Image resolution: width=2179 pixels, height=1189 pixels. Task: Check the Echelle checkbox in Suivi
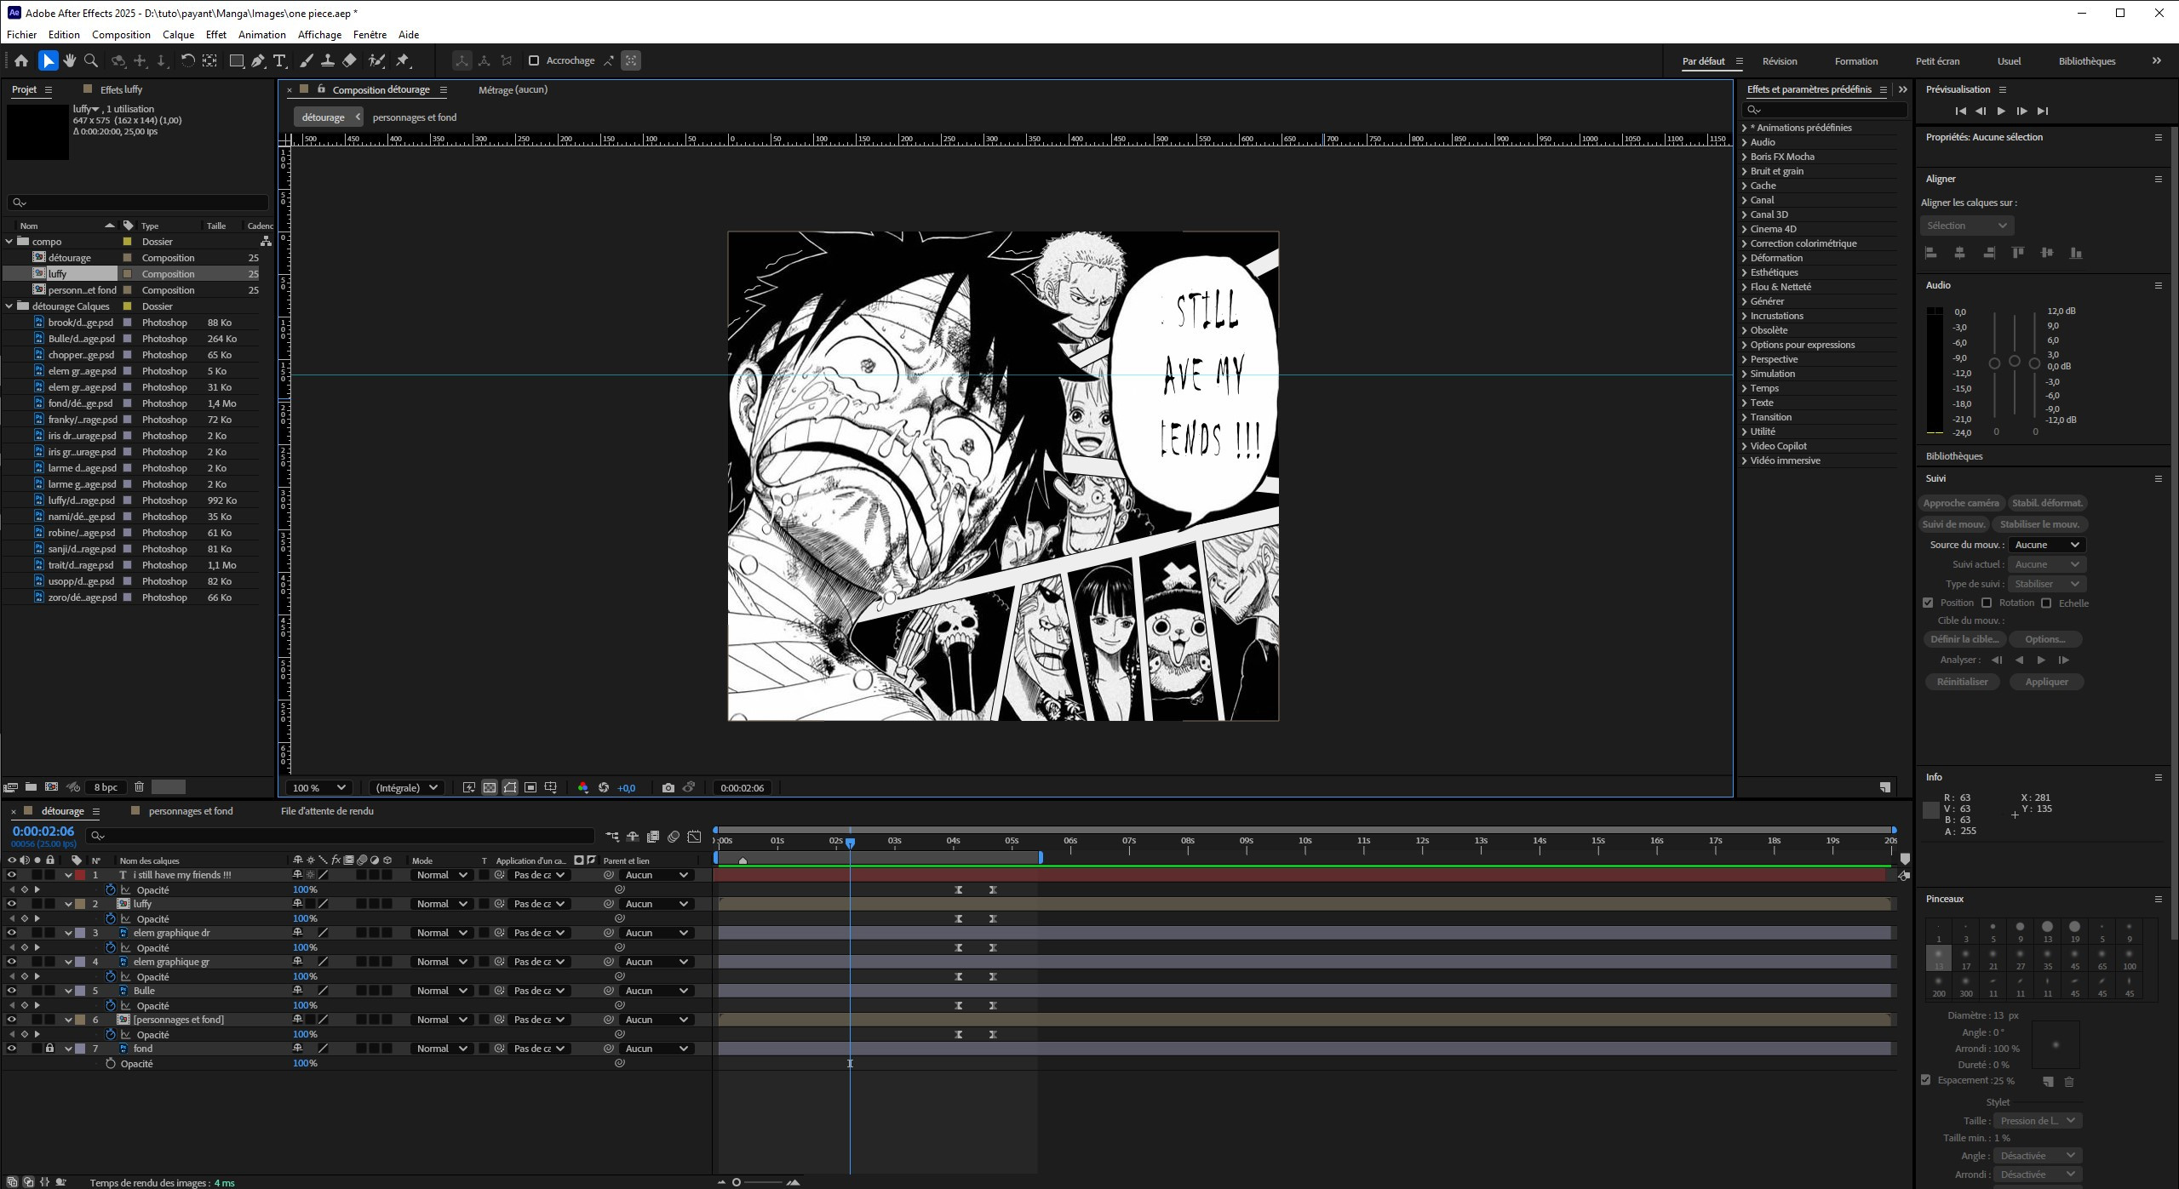(2046, 603)
